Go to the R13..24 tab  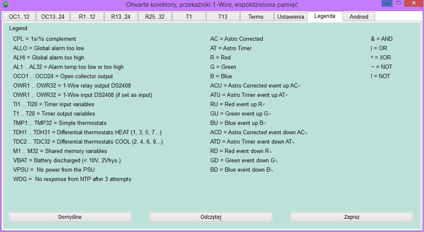coord(121,17)
